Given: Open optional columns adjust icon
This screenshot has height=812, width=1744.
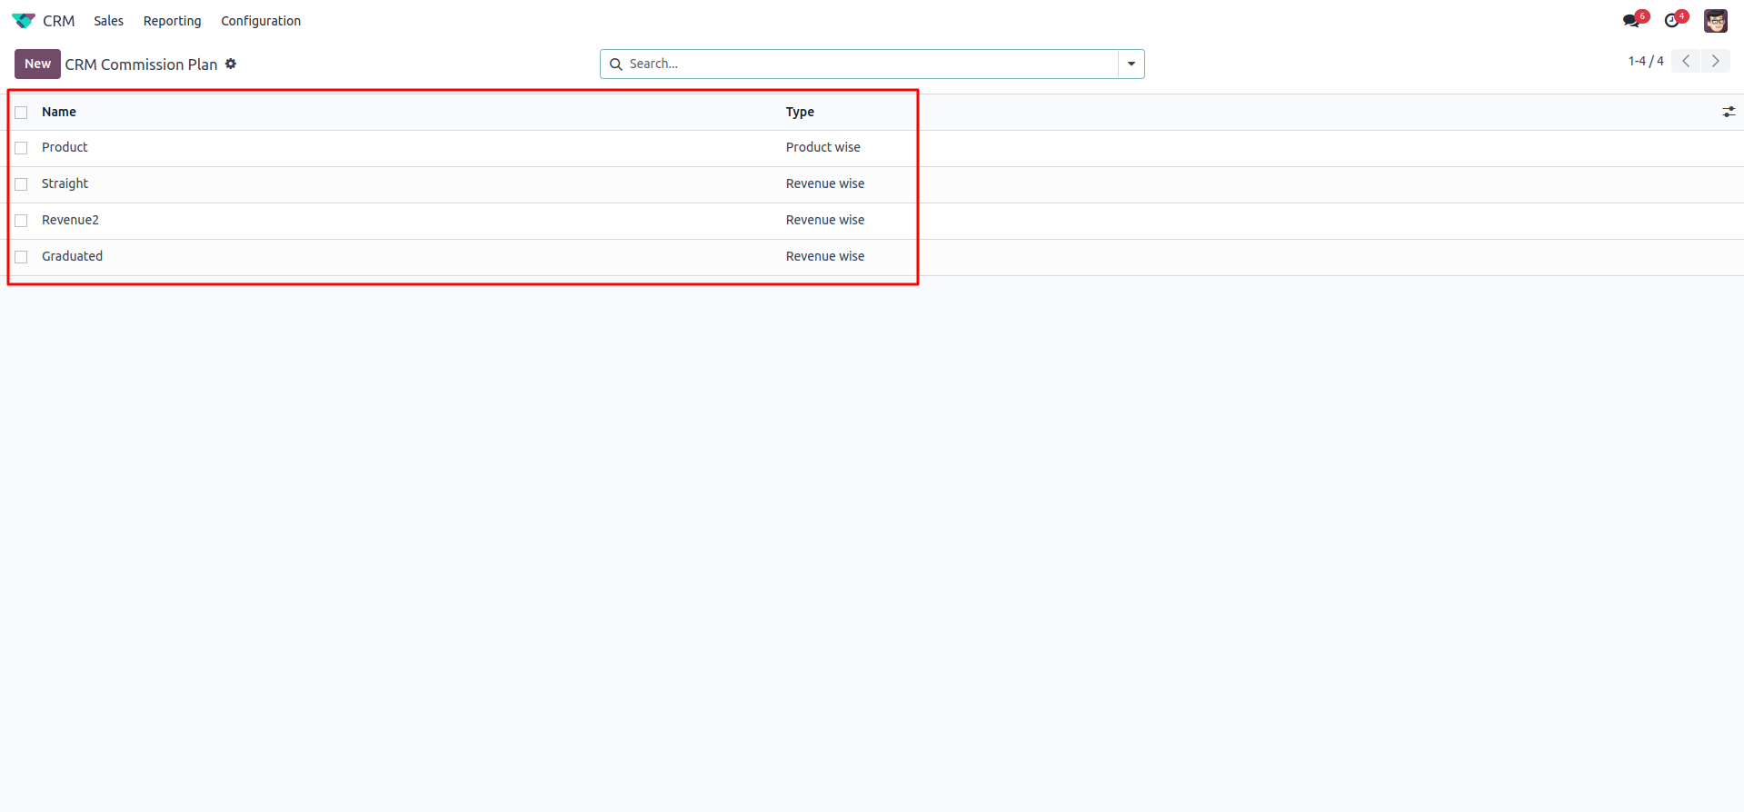Looking at the screenshot, I should (1729, 112).
